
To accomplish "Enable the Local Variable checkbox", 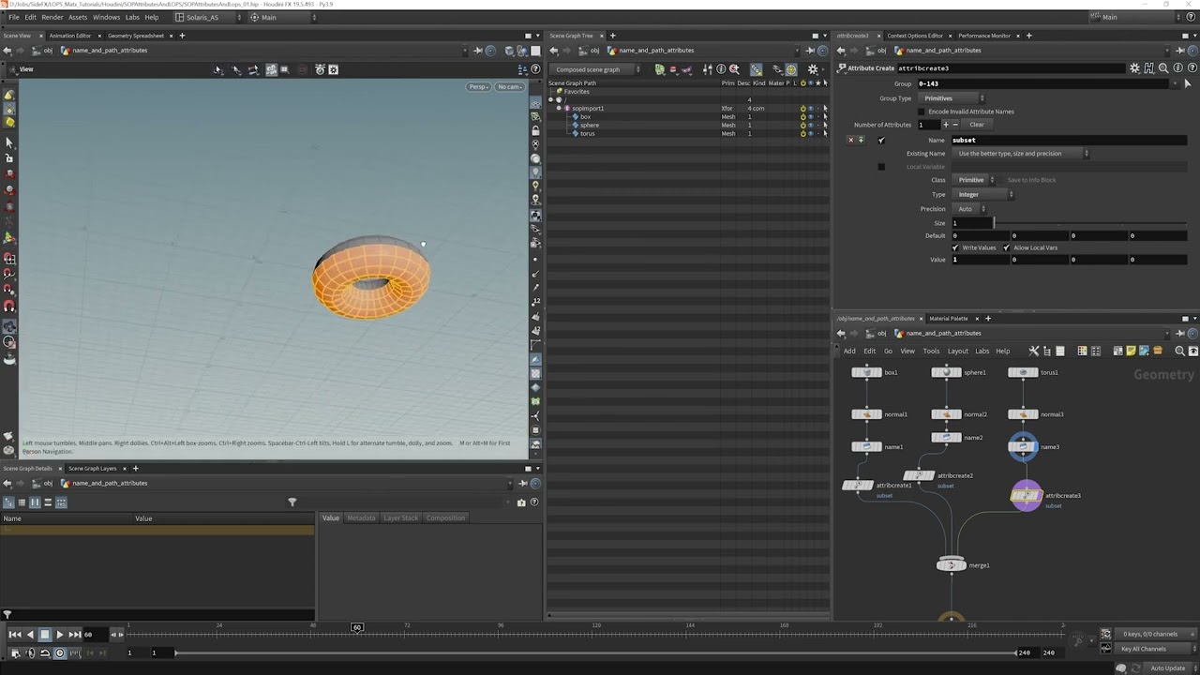I will [881, 167].
